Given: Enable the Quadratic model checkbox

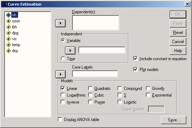Looking at the screenshot, I should coord(90,88).
